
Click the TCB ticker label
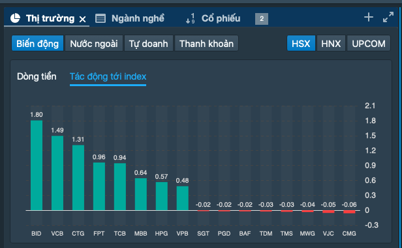coord(119,234)
